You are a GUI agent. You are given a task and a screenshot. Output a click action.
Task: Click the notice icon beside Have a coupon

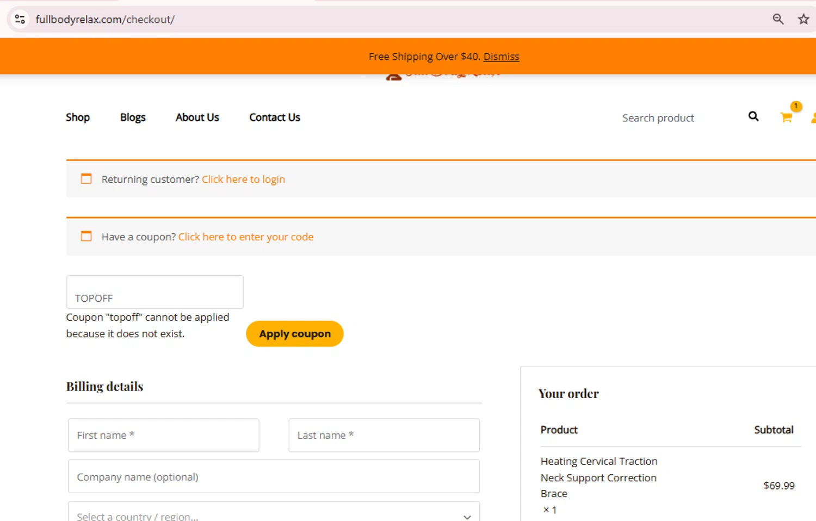pyautogui.click(x=86, y=236)
